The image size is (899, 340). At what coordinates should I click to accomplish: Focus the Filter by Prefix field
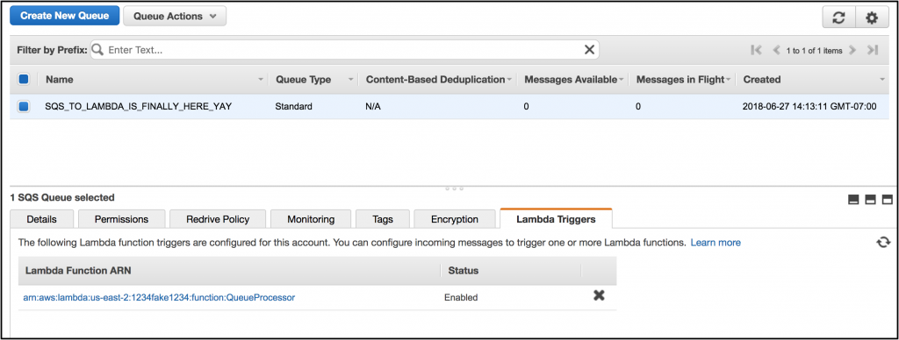[344, 50]
